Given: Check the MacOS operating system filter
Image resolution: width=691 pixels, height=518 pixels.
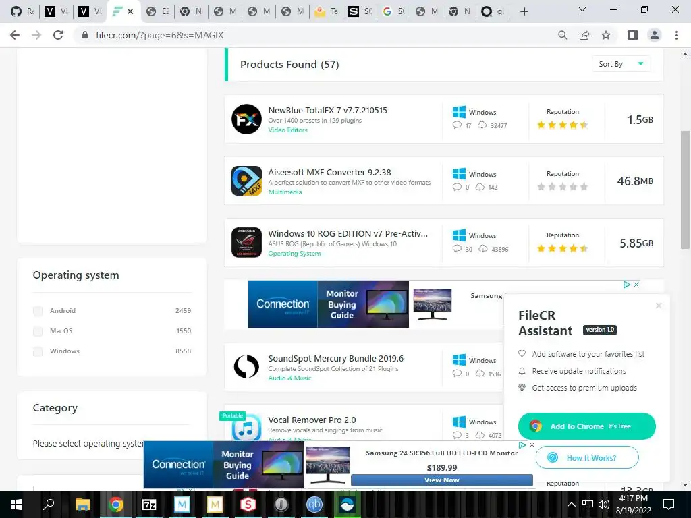Looking at the screenshot, I should [x=38, y=331].
